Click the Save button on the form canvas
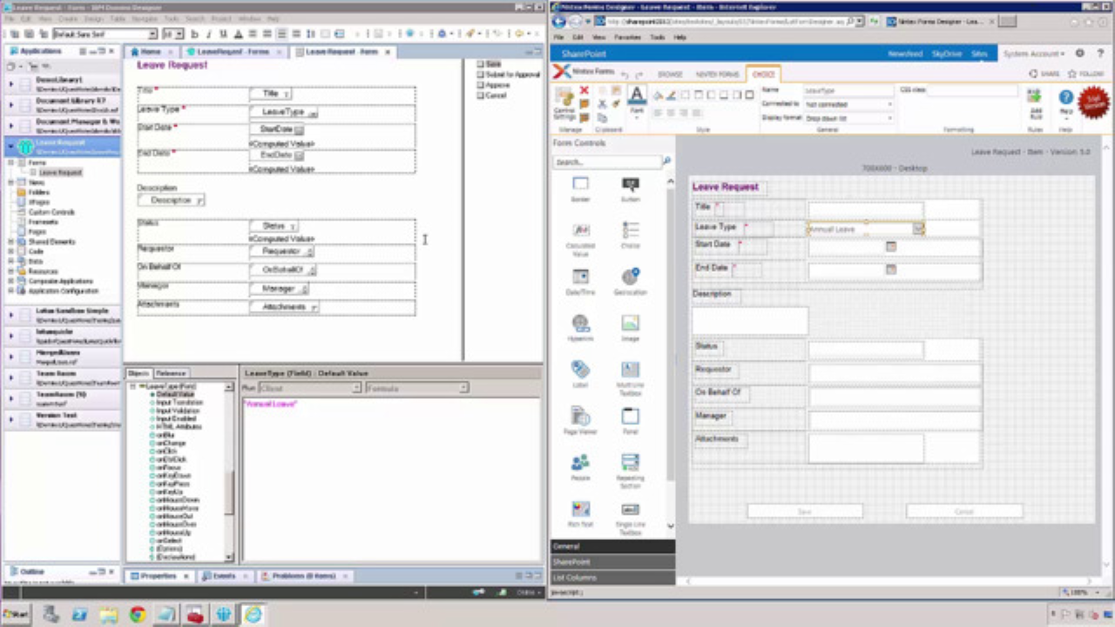Viewport: 1115px width, 627px height. tap(804, 512)
